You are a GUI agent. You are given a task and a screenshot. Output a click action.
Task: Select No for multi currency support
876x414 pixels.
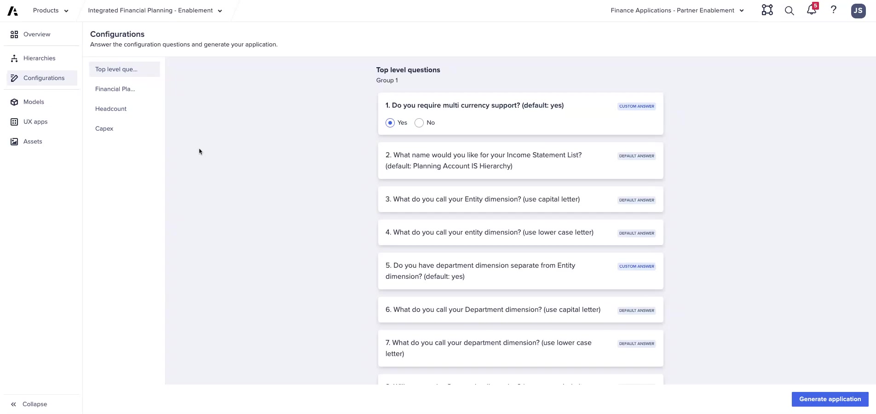419,123
